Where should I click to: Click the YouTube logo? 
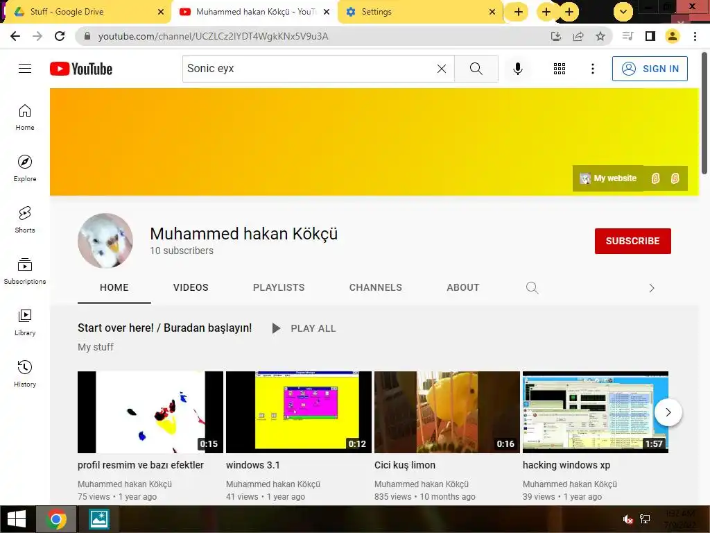click(81, 69)
